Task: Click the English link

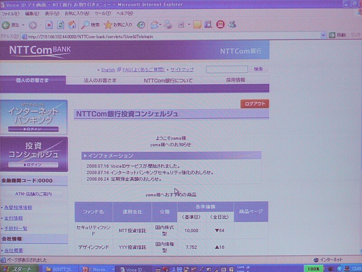Action: (108, 70)
